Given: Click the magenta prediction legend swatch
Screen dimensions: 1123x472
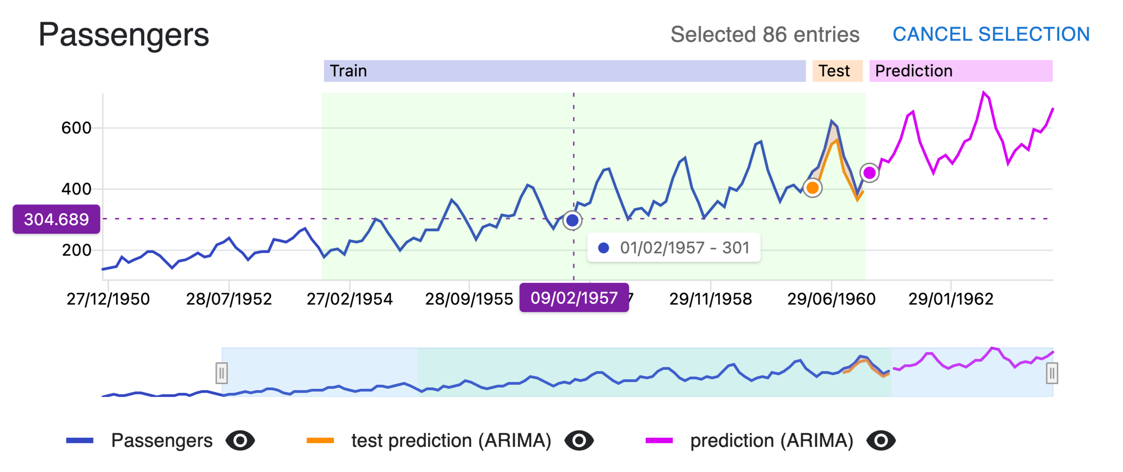Looking at the screenshot, I should point(659,441).
